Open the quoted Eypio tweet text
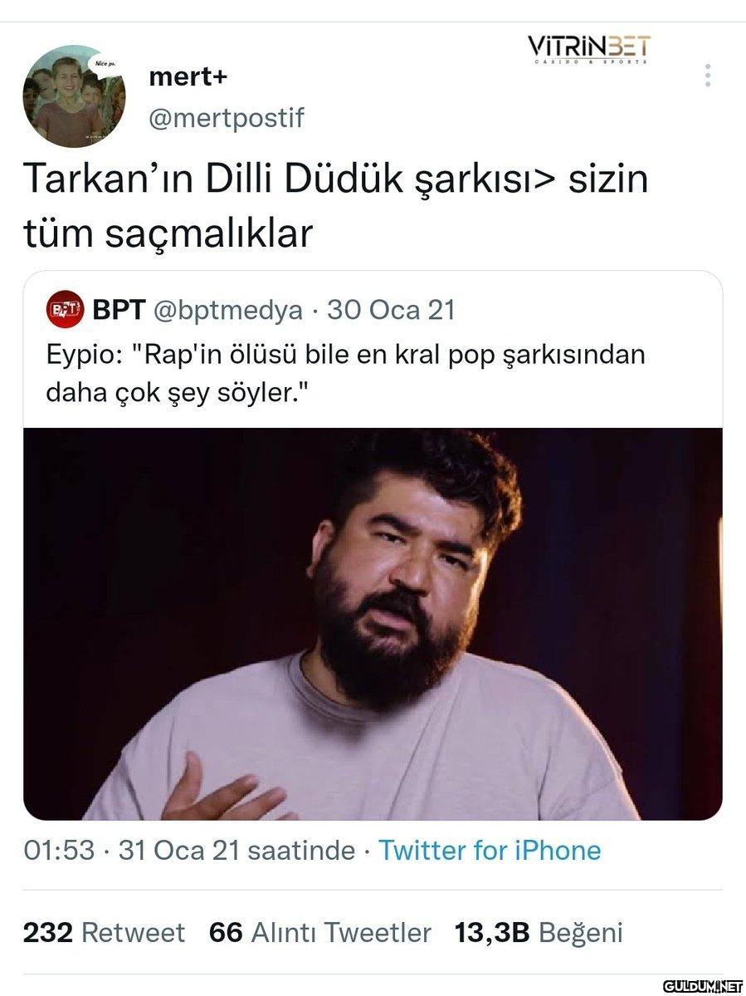746x996 pixels. pos(346,374)
